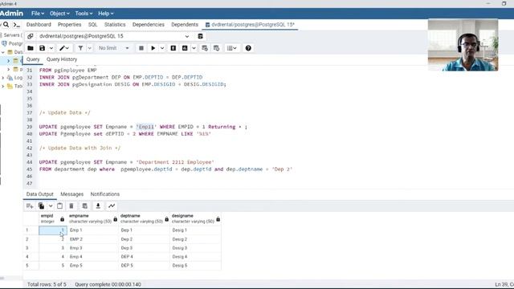Switch to the SQL tab

[x=93, y=25]
